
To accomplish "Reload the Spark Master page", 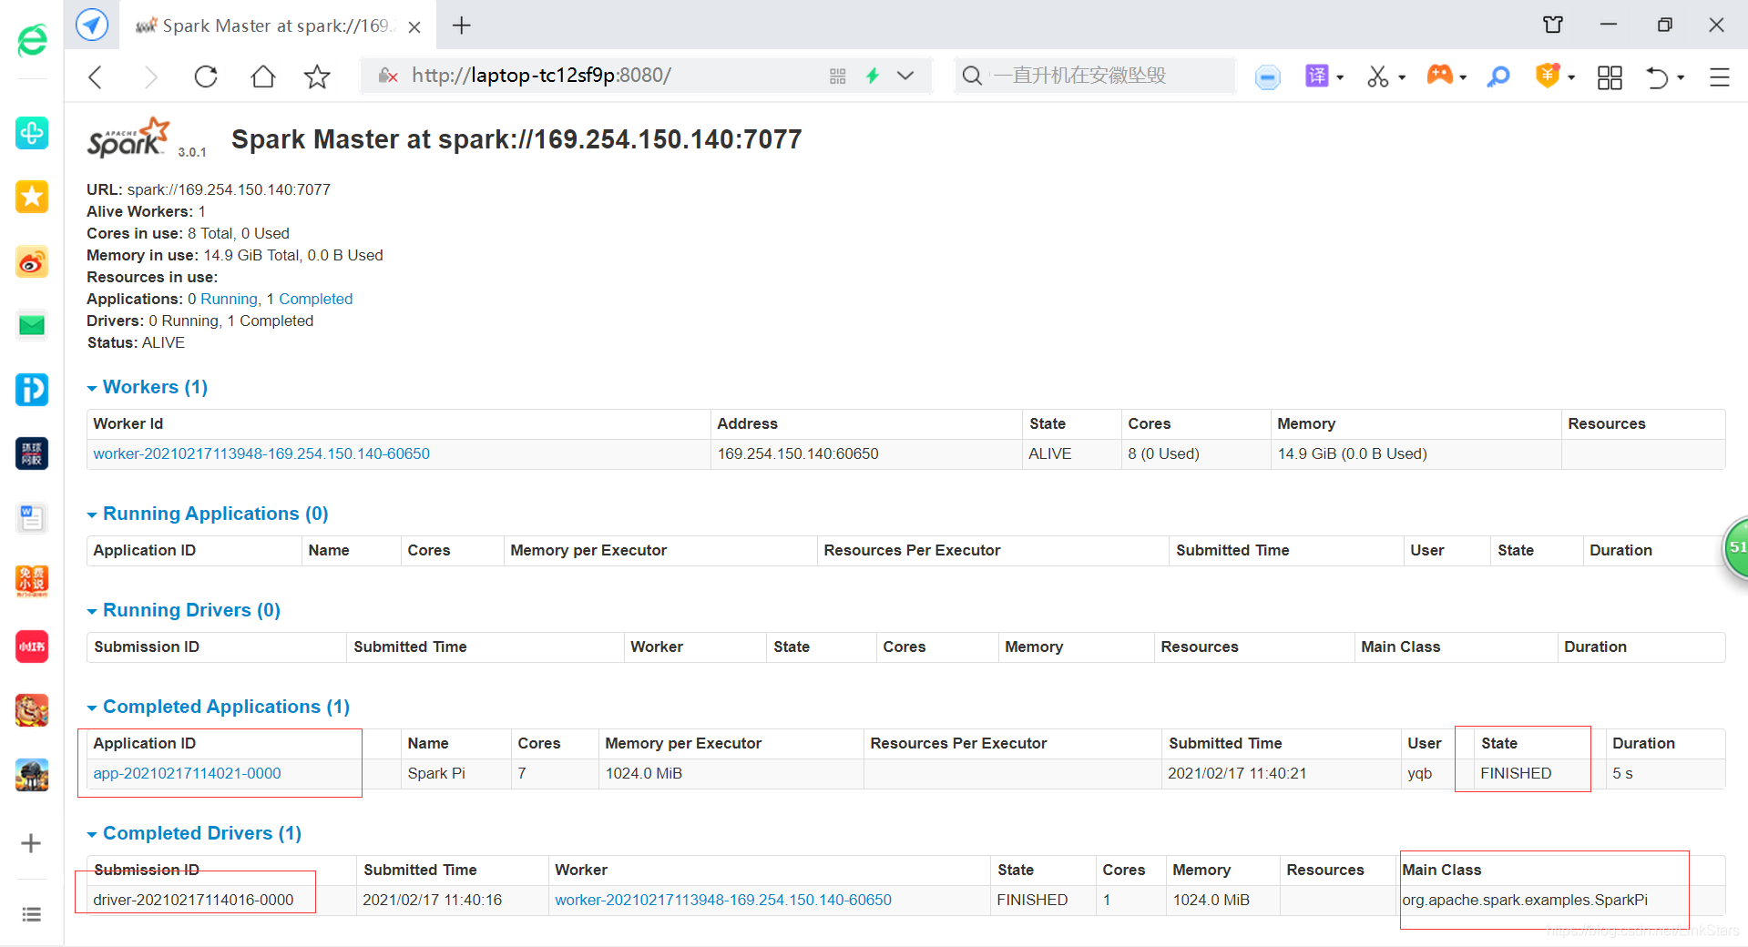I will tap(206, 76).
